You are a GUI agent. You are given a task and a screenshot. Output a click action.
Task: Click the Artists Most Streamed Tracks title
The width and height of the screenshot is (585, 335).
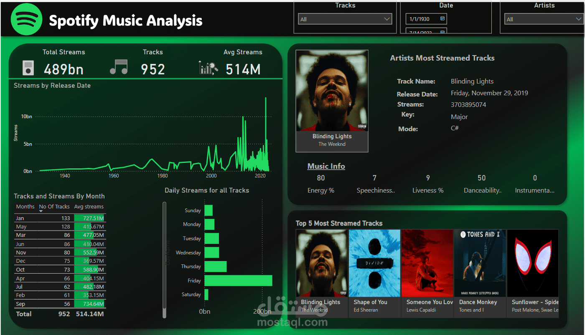442,58
